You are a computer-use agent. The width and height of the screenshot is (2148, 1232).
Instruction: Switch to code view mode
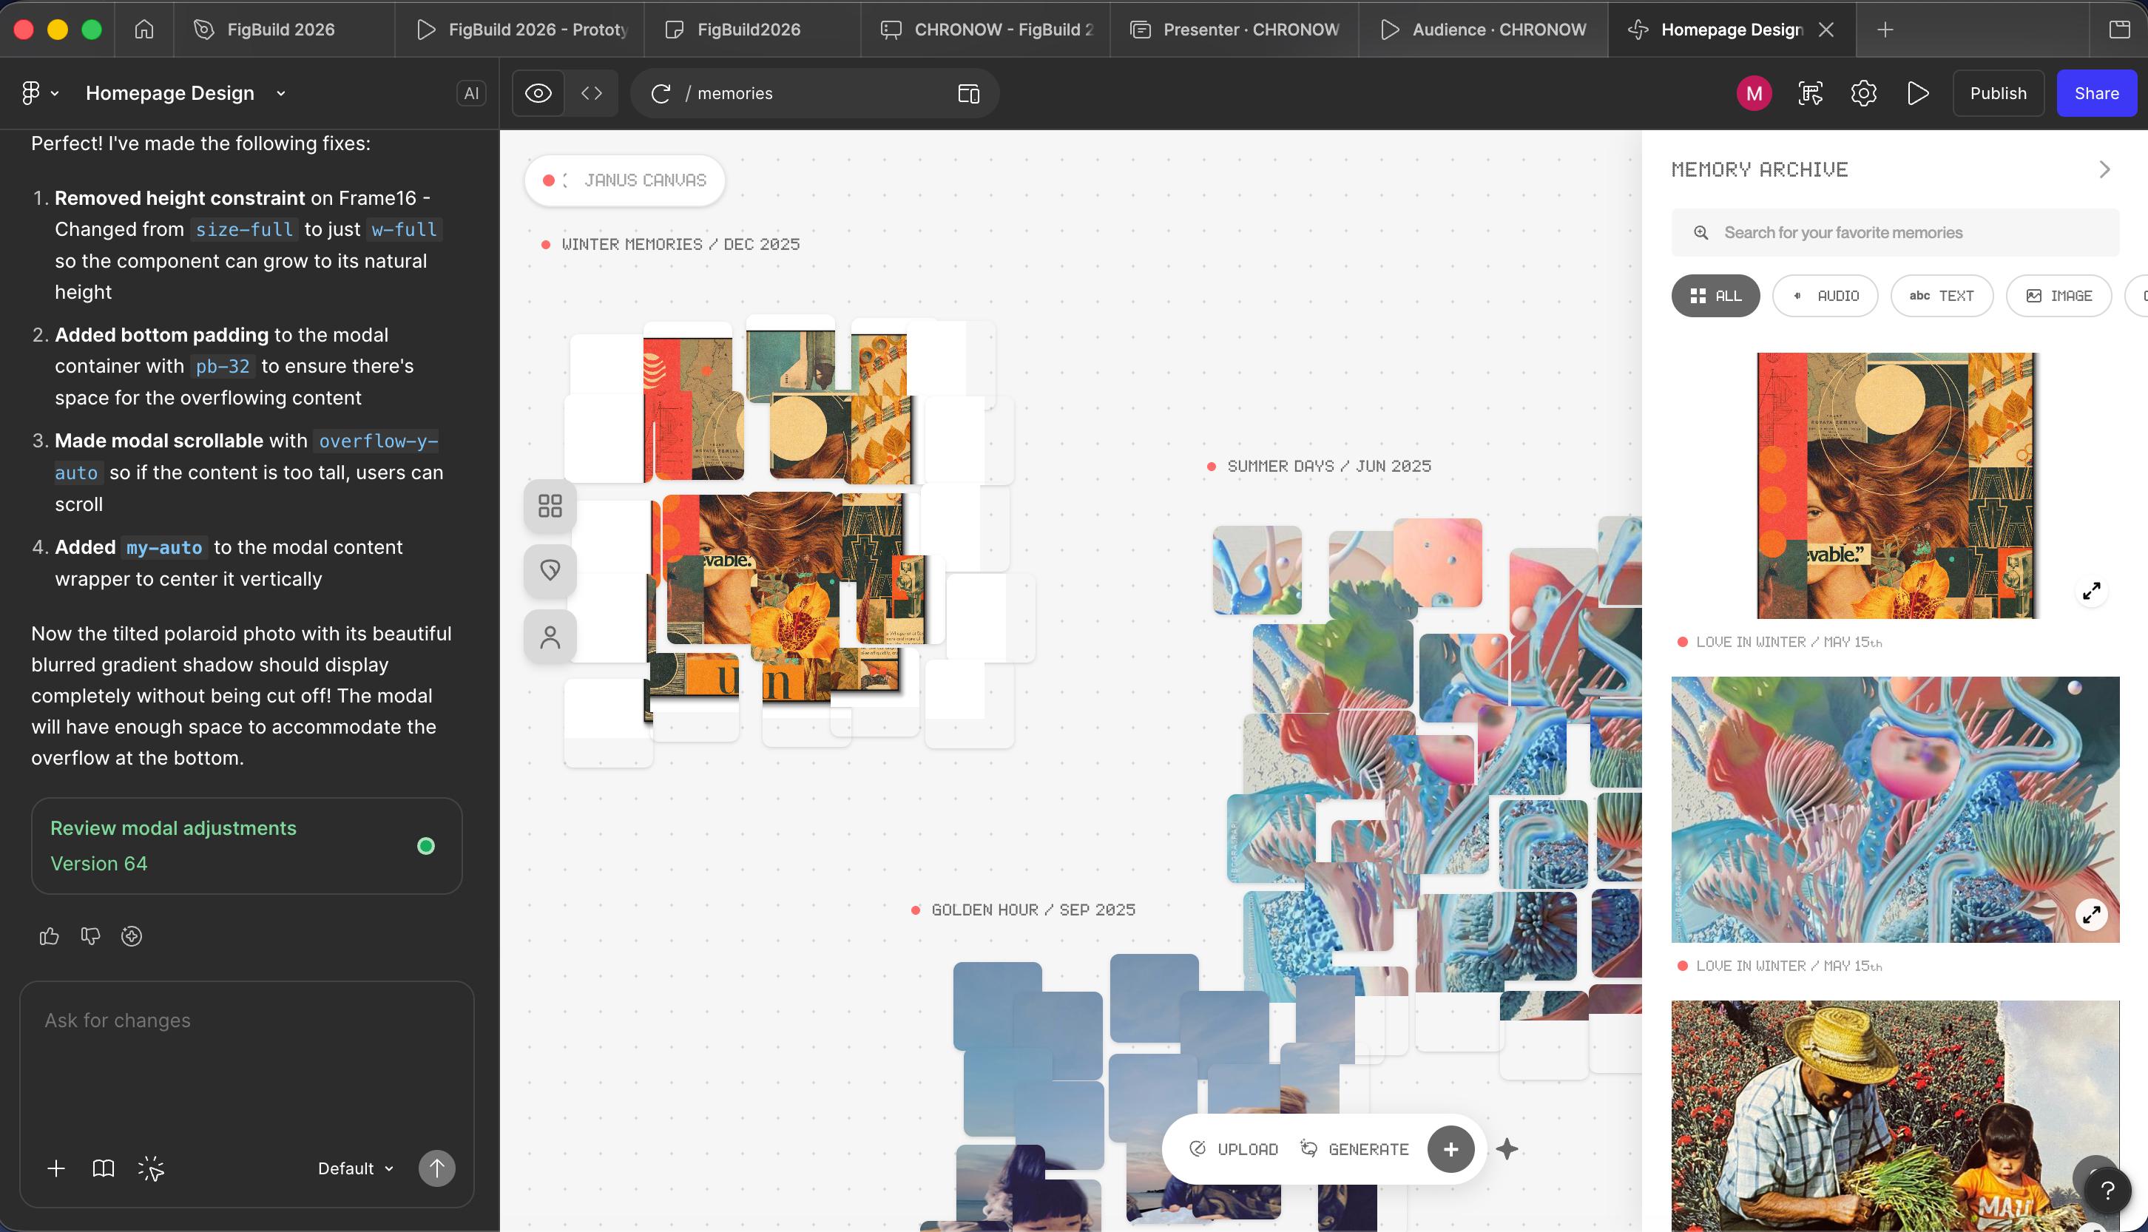592,93
